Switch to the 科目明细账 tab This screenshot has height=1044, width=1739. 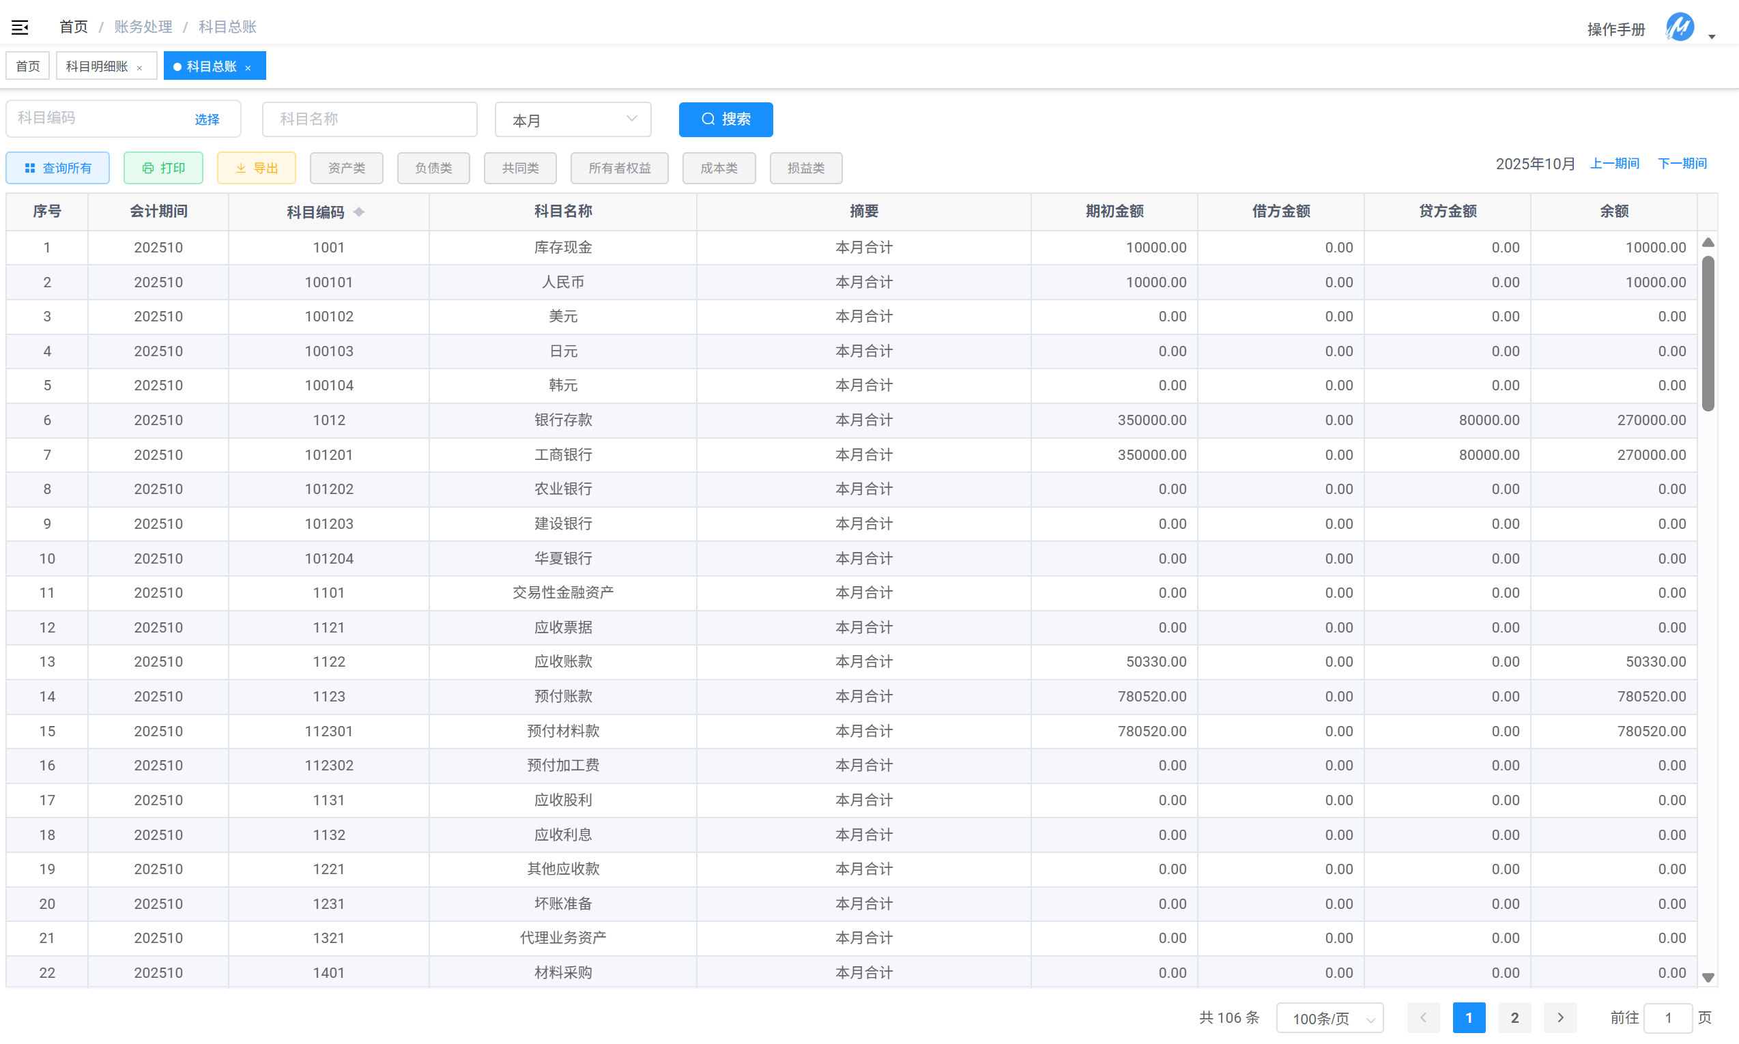[x=97, y=66]
